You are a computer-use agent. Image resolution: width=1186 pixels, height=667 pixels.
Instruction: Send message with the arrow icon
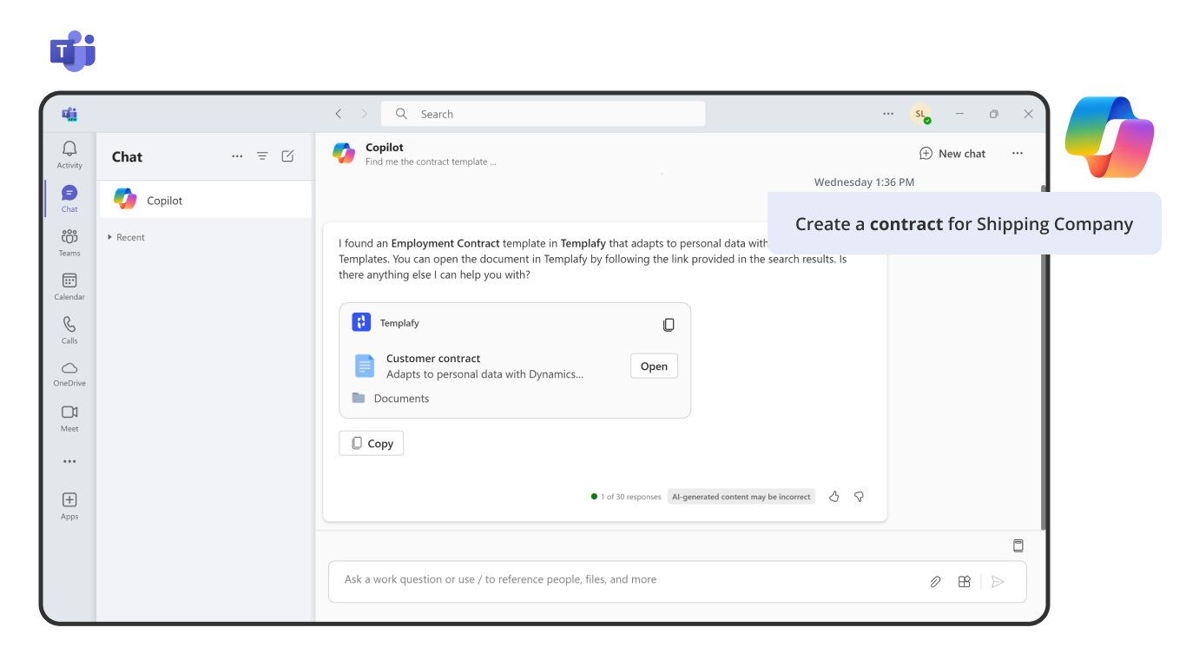[x=998, y=582]
